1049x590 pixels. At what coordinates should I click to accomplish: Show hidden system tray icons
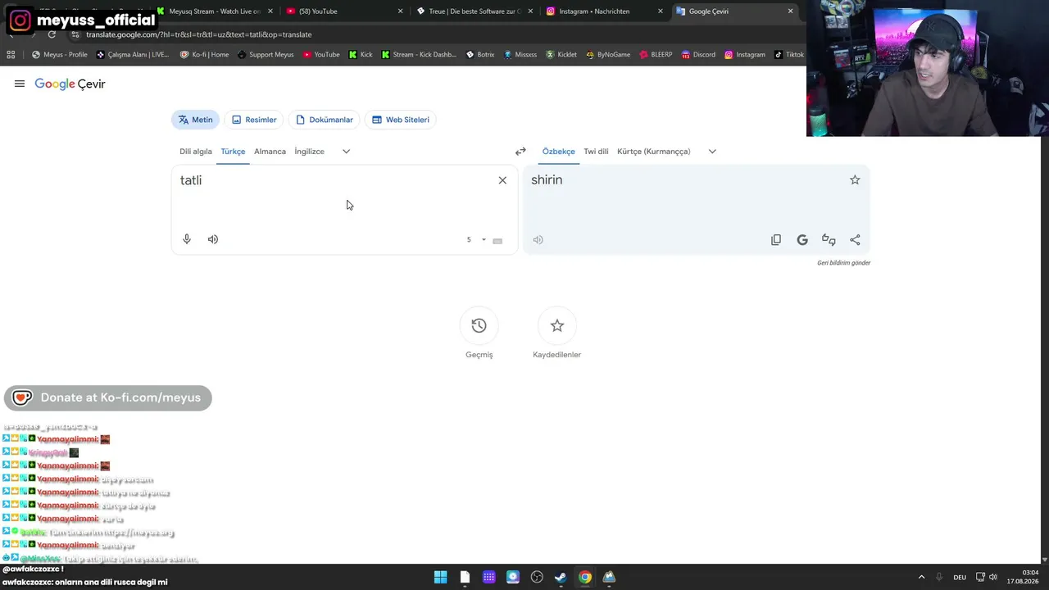921,577
